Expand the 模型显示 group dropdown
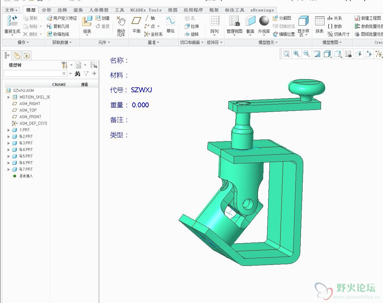The image size is (383, 303). click(x=268, y=42)
